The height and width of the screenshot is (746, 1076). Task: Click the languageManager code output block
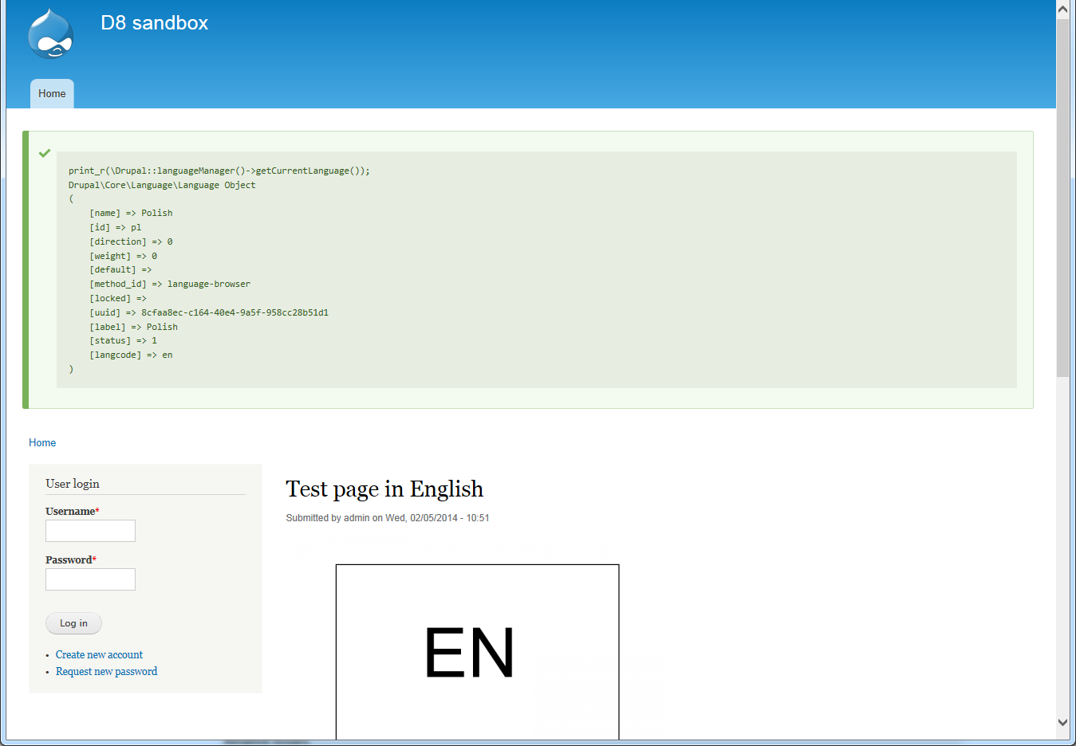537,269
